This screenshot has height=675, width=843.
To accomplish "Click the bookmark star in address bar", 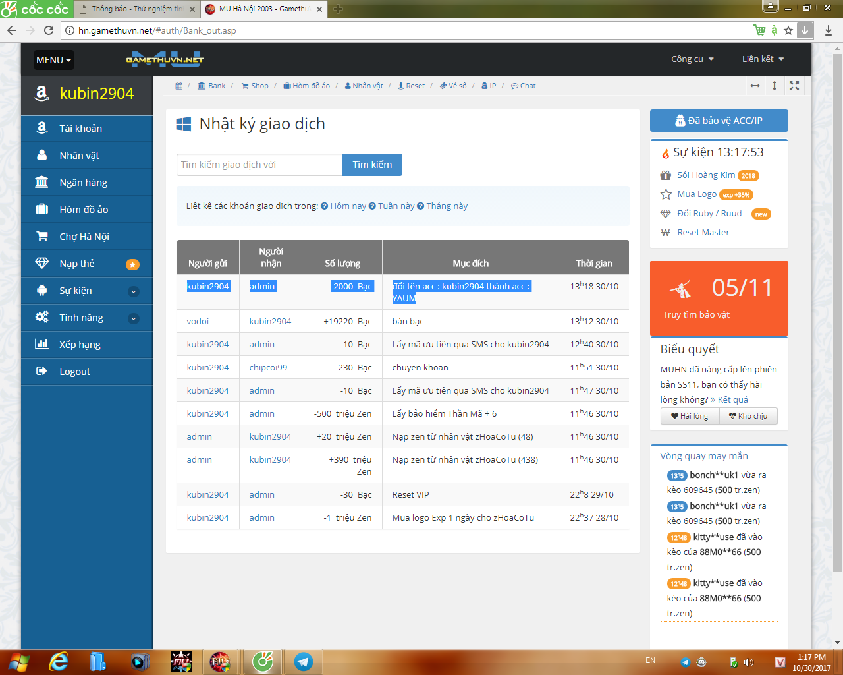I will pos(788,30).
